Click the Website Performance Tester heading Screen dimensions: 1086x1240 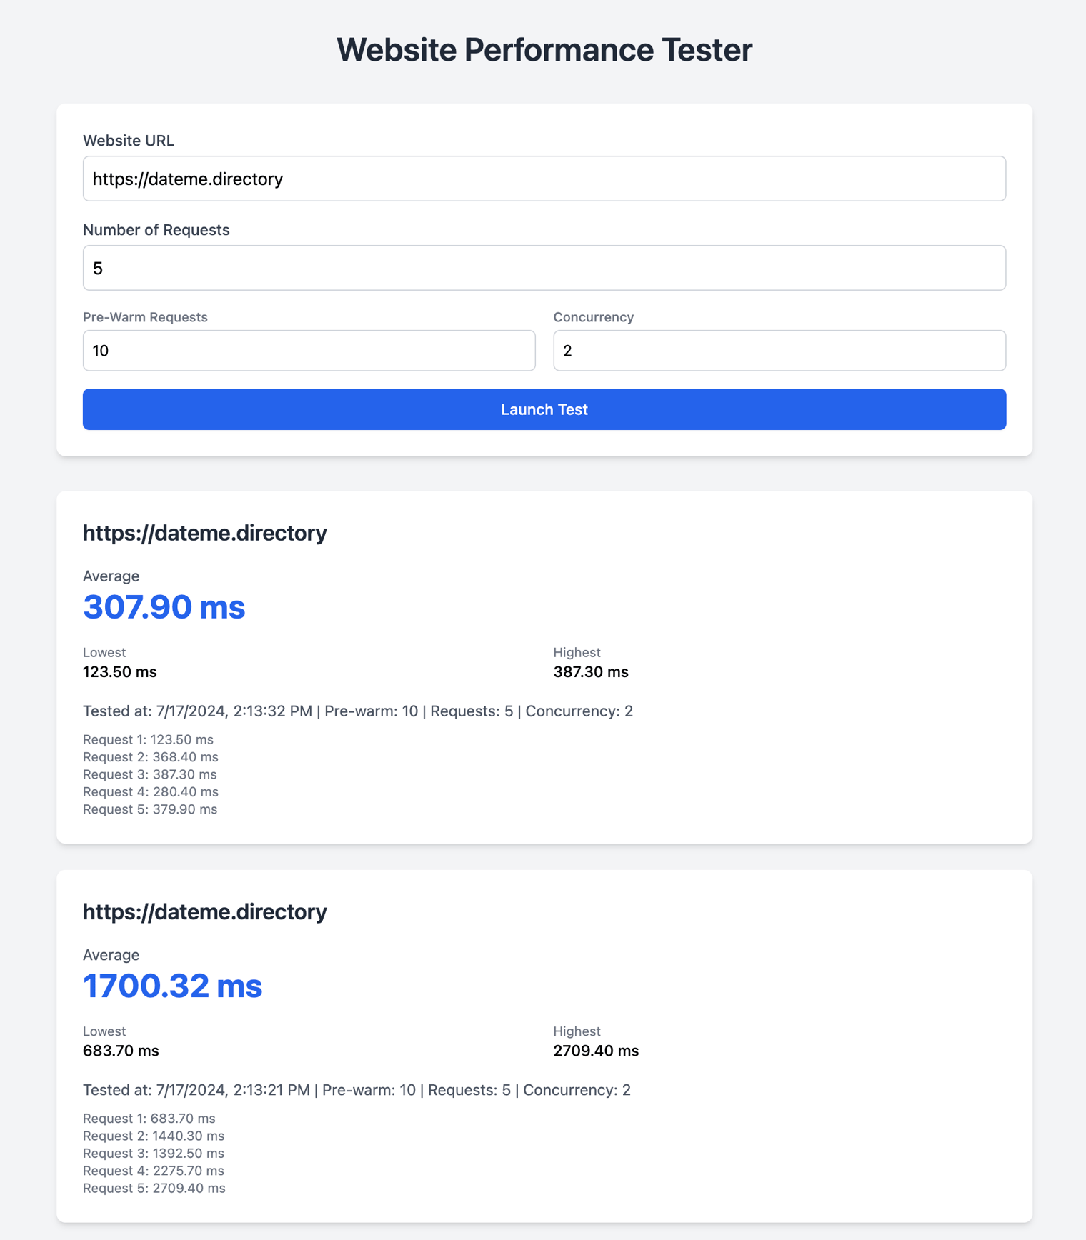(x=544, y=50)
